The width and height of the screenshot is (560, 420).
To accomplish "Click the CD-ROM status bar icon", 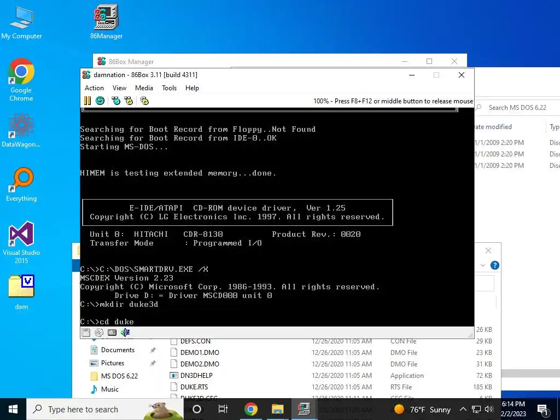I will [x=99, y=332].
